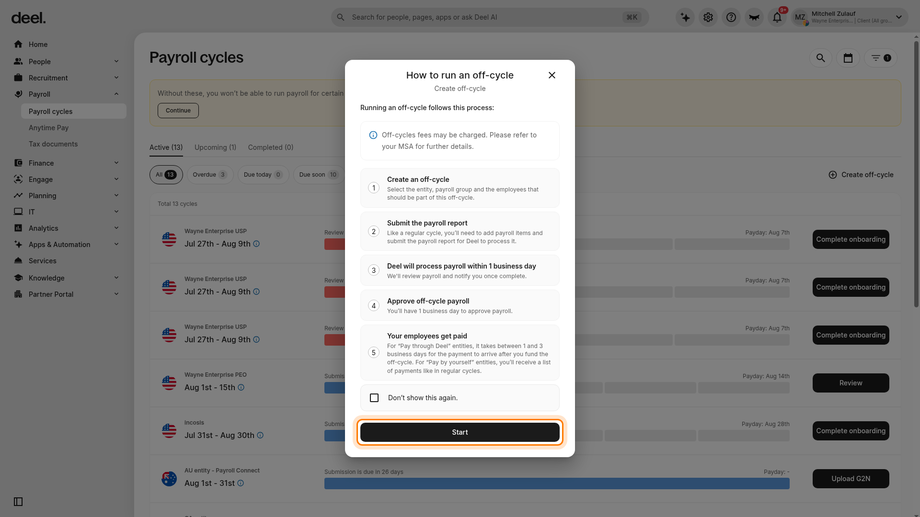Click the AU entity blue progress bar
The width and height of the screenshot is (920, 517).
557,483
